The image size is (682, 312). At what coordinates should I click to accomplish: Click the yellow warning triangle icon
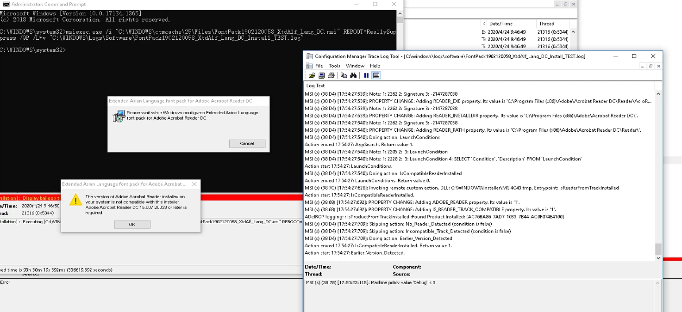click(75, 200)
